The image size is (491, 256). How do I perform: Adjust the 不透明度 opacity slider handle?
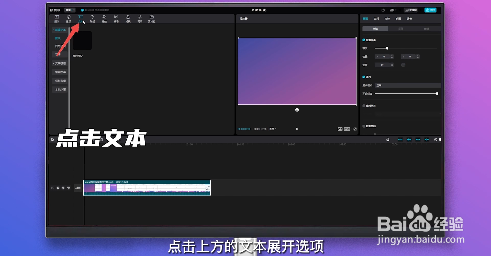(x=437, y=94)
